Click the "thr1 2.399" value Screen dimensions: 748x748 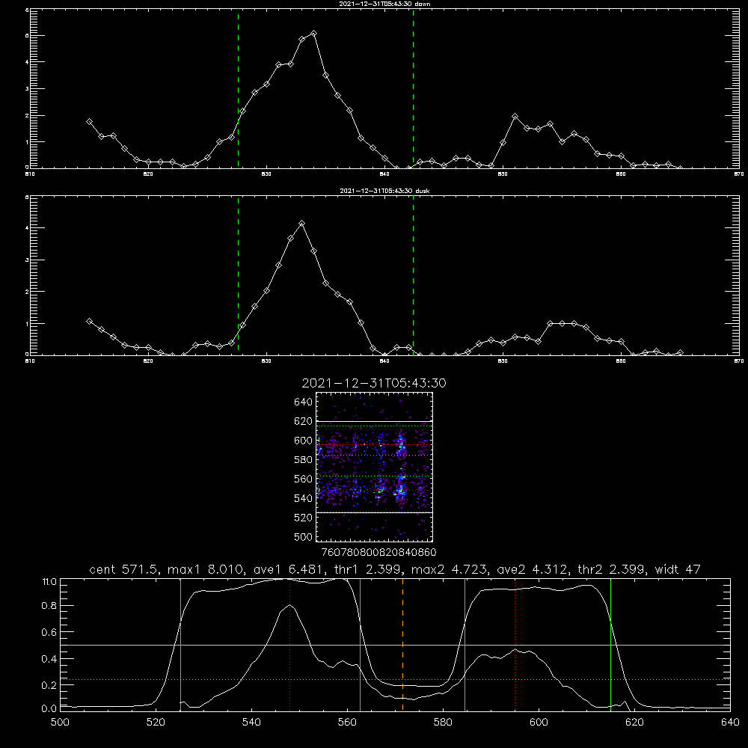click(369, 569)
